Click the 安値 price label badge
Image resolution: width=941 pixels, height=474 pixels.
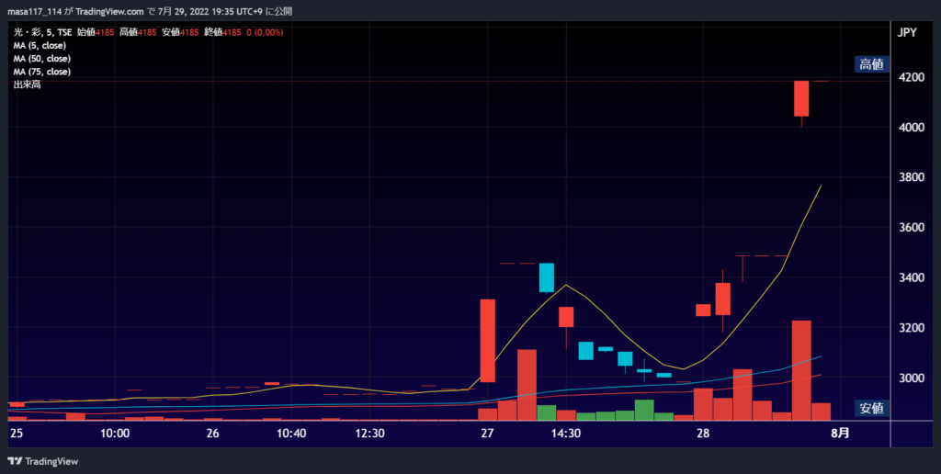click(x=871, y=409)
